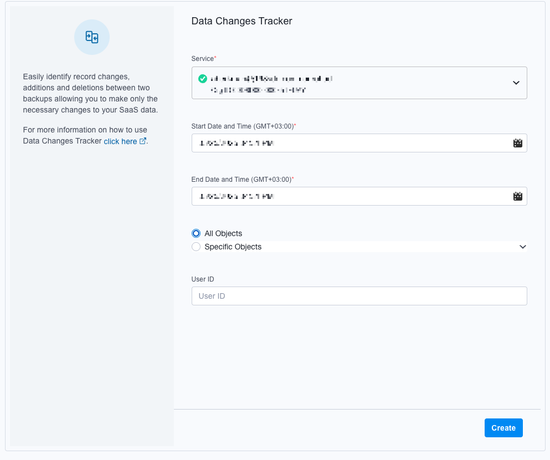Select the All Objects radio button

pyautogui.click(x=196, y=233)
